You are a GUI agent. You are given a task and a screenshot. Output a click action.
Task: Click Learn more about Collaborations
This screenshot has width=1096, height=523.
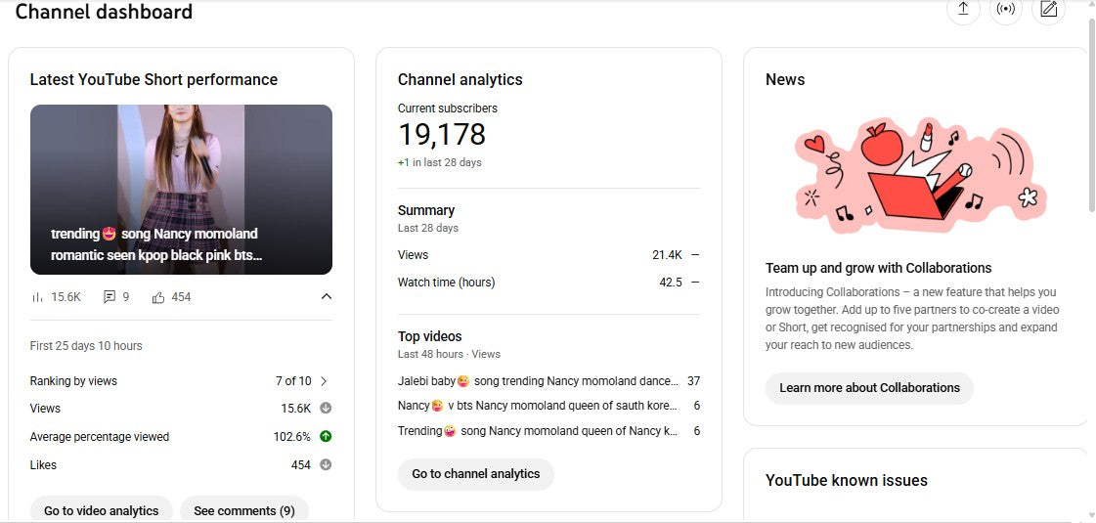click(869, 388)
